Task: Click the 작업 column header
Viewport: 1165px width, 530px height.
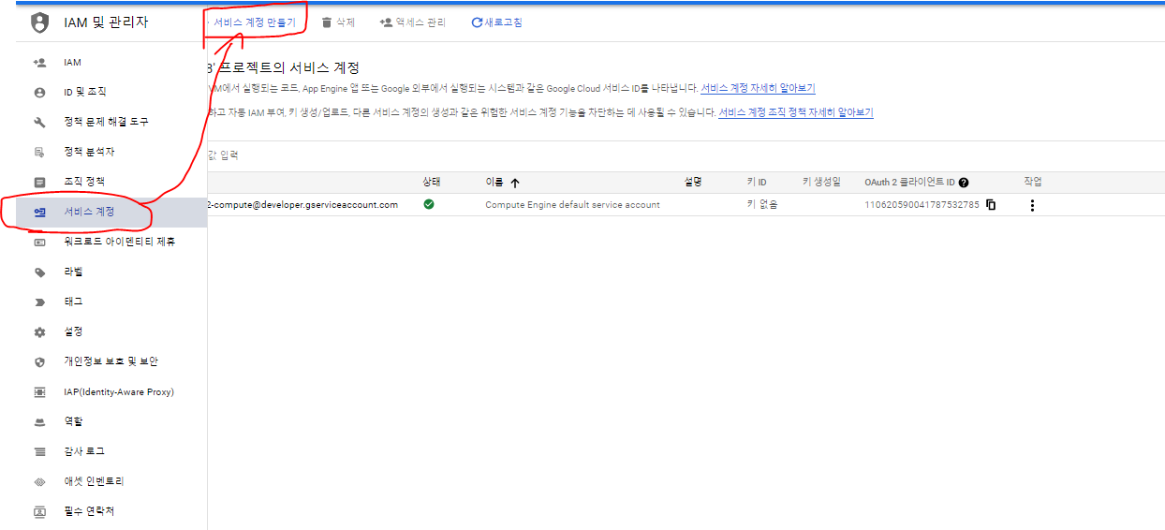Action: [1033, 183]
